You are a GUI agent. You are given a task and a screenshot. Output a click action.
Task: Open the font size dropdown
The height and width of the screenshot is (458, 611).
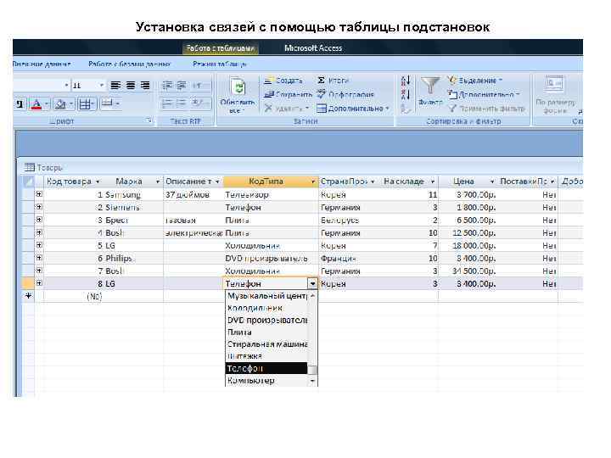[102, 86]
